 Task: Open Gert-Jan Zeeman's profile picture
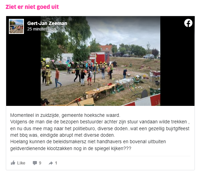(x=16, y=26)
